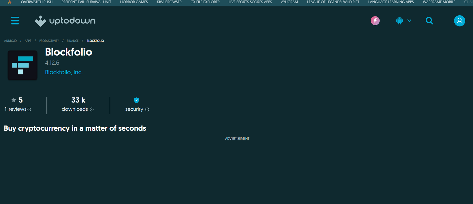Image resolution: width=473 pixels, height=204 pixels.
Task: Click the rating star icon
Action: coord(14,100)
